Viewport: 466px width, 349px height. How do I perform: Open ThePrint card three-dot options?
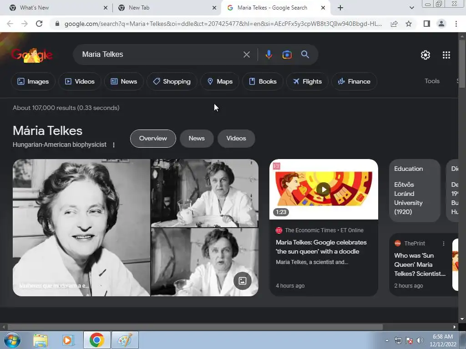pos(443,244)
